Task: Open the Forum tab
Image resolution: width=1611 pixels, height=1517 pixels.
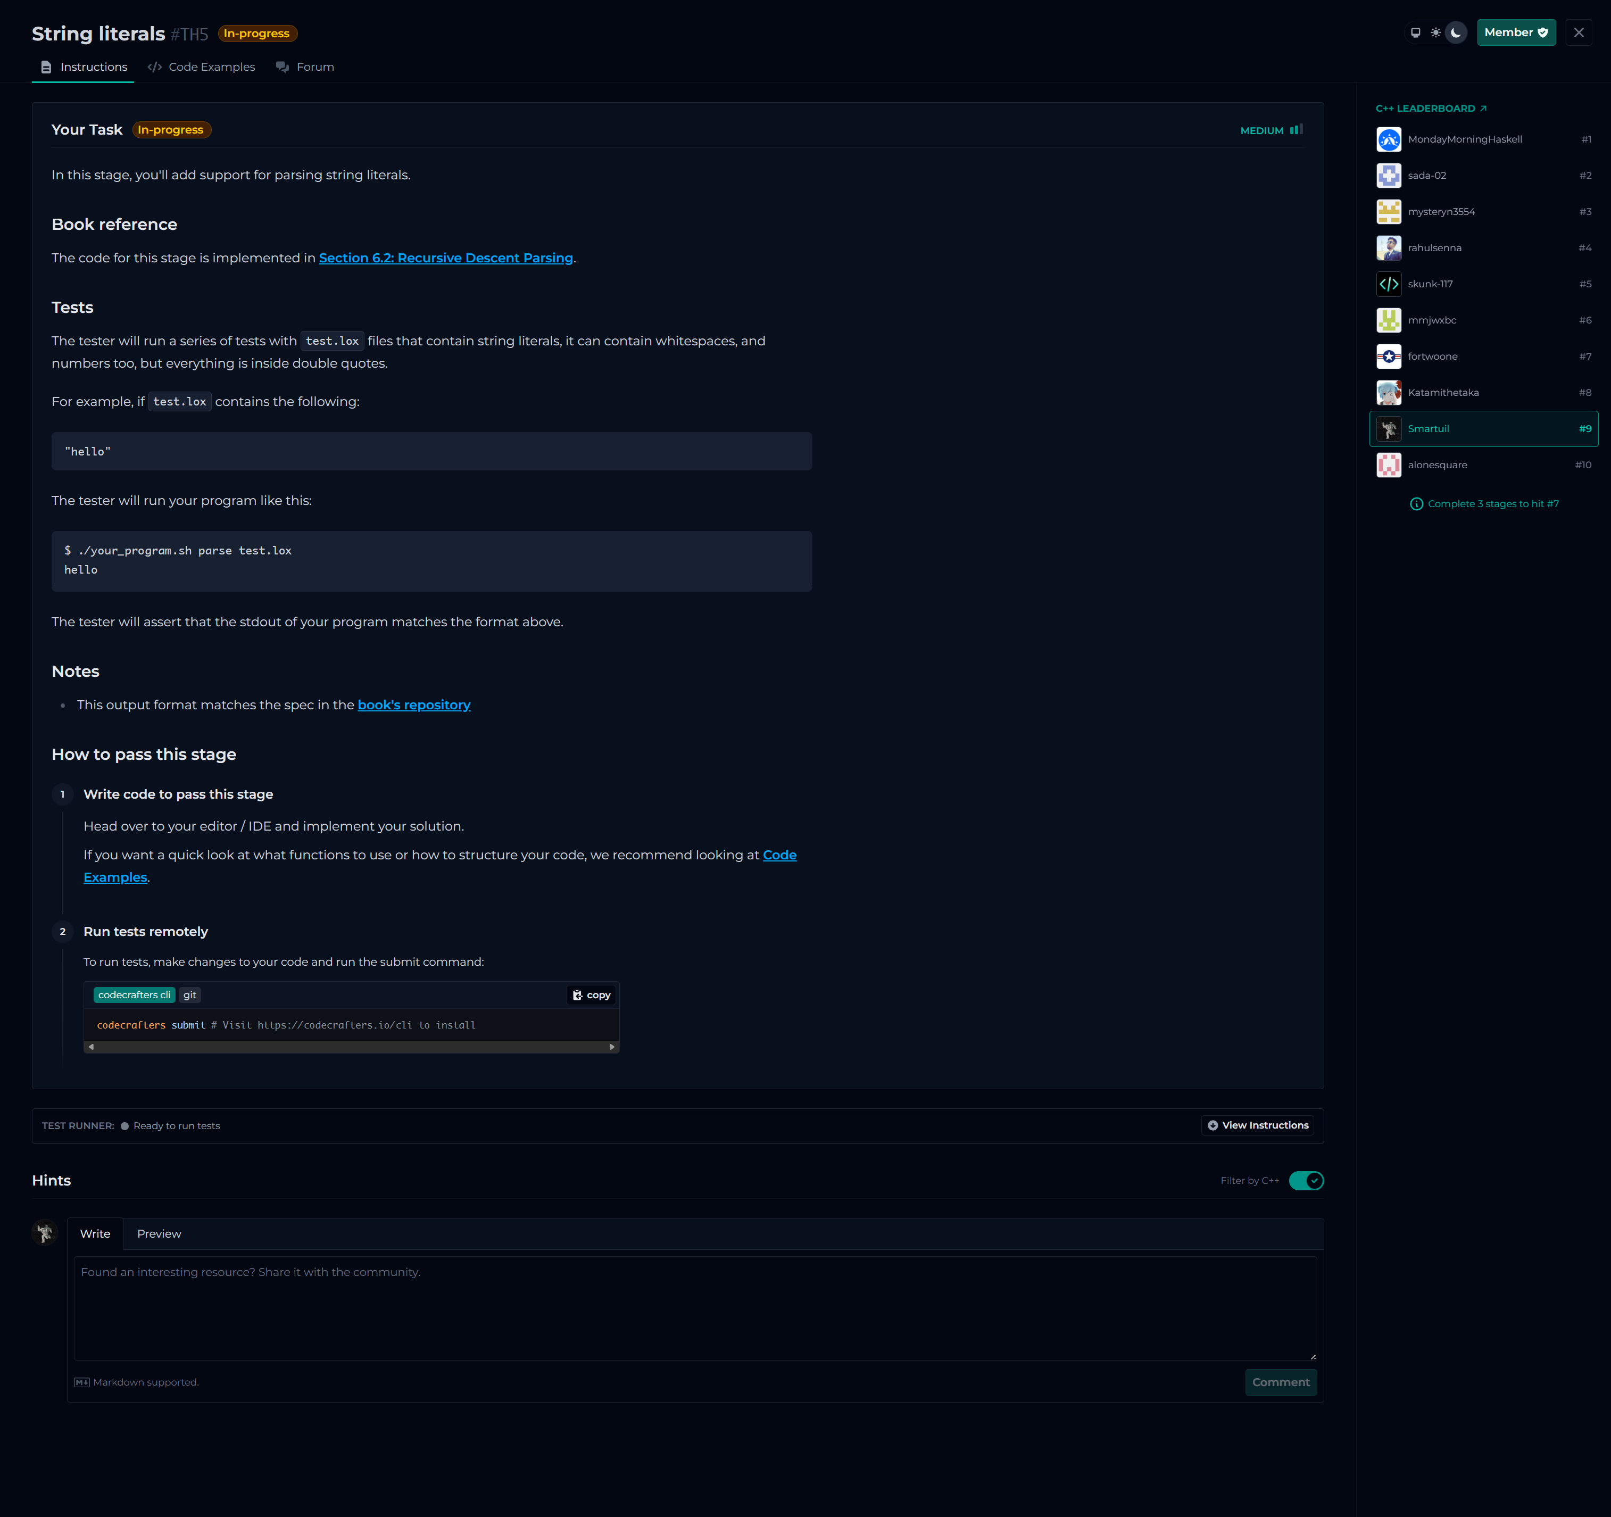Action: point(305,67)
